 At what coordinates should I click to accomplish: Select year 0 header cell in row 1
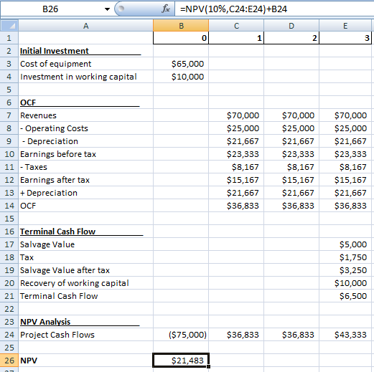click(x=181, y=38)
